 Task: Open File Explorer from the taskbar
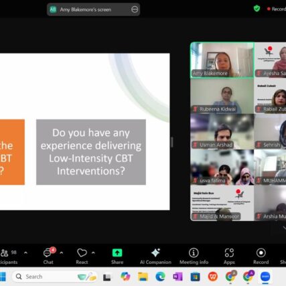coord(143,277)
